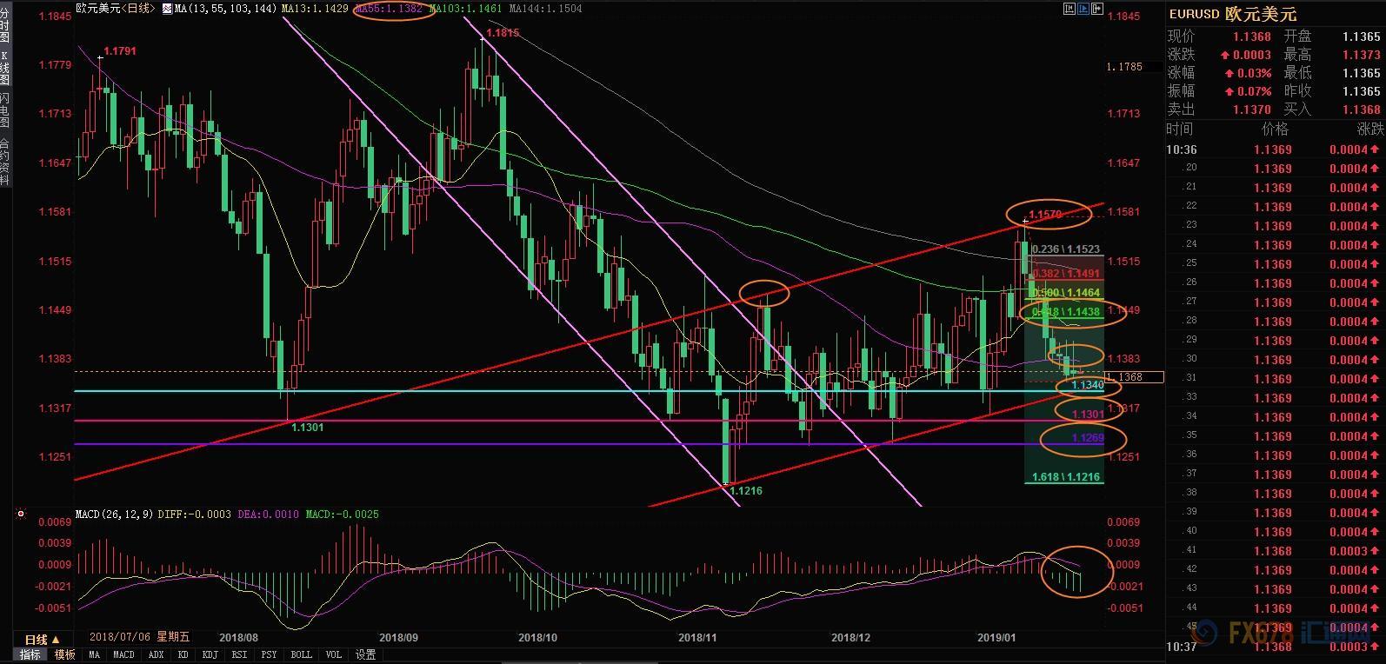The image size is (1386, 664).
Task: Click the 最高 value 1.1373
Action: click(1361, 55)
